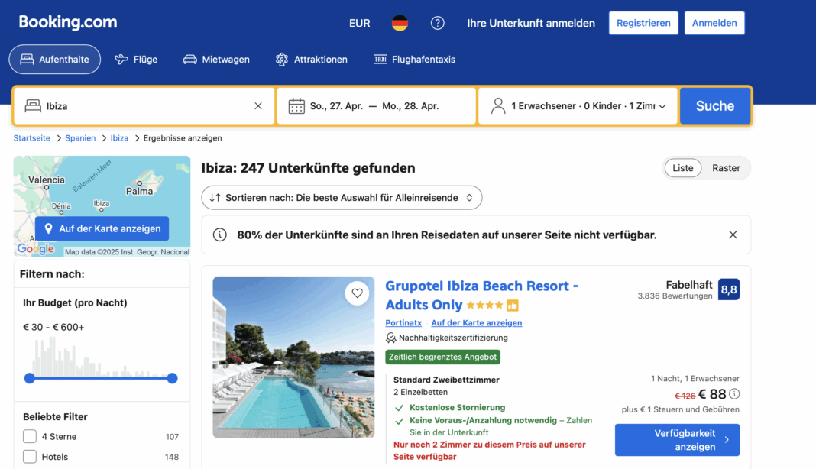Click the right budget slider handle

point(172,378)
